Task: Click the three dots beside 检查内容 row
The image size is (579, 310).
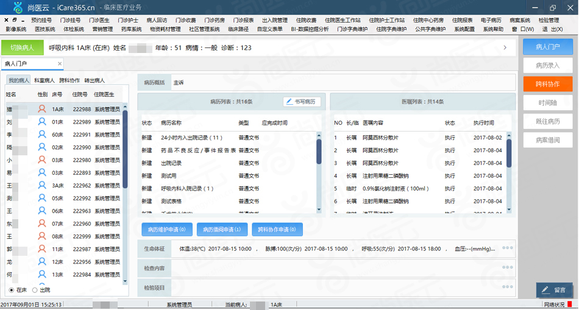Action: (507, 267)
